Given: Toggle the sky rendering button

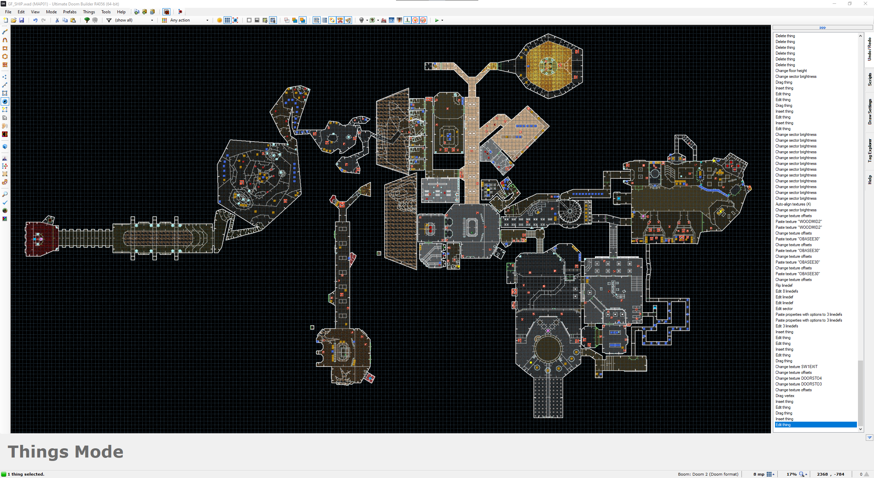Looking at the screenshot, I should tap(391, 20).
